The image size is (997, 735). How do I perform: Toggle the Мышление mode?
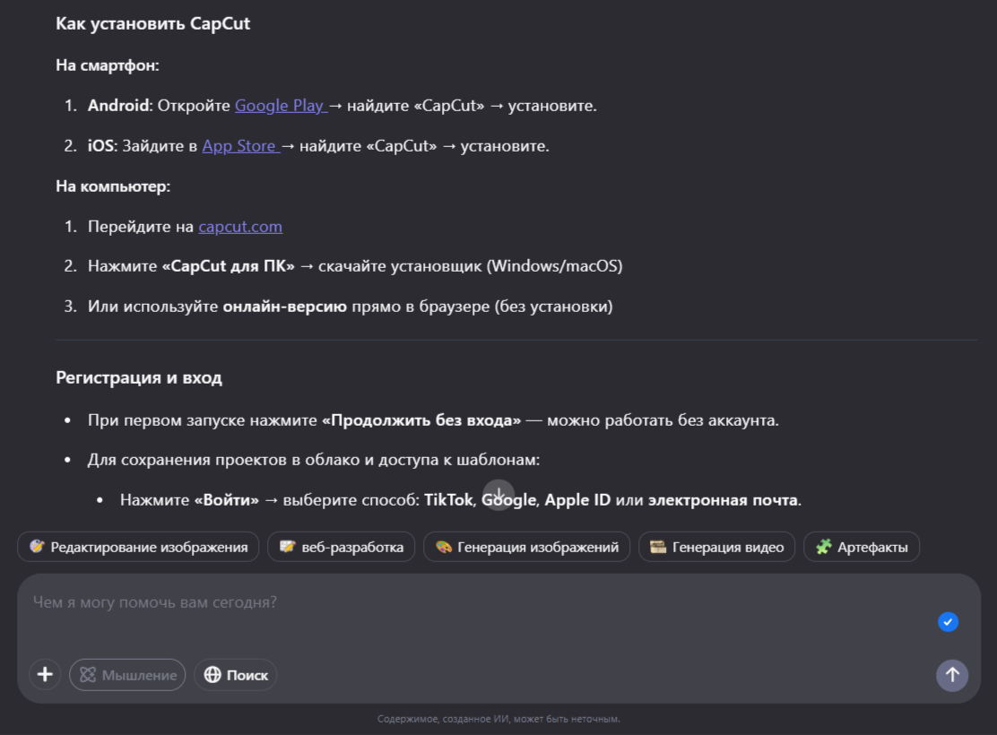[127, 675]
